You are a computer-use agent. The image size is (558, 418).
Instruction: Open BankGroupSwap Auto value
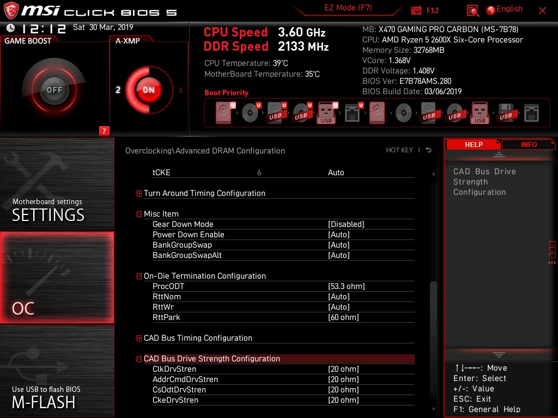point(339,245)
